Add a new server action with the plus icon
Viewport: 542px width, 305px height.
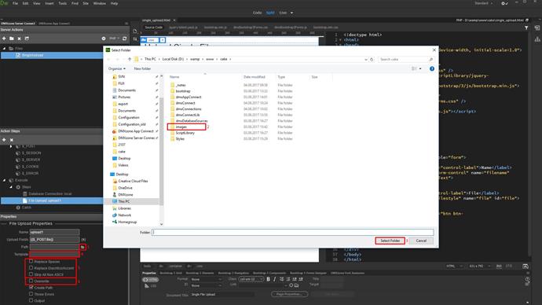[x=4, y=39]
